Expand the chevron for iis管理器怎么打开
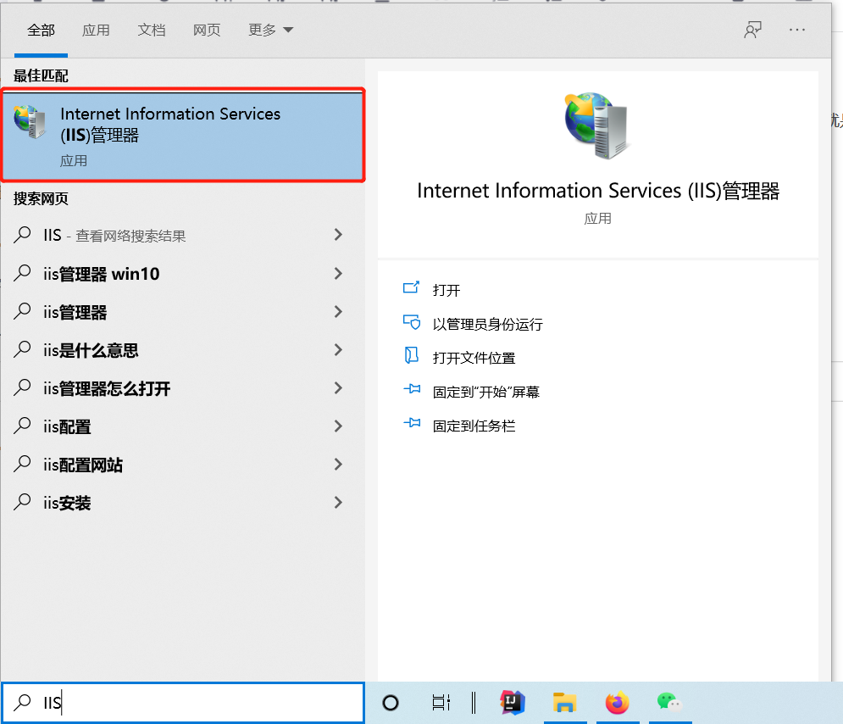Viewport: 843px width, 724px height. pos(338,387)
